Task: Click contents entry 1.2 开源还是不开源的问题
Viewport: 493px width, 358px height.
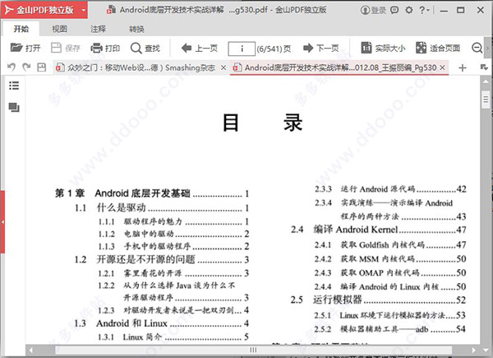Action: click(x=162, y=259)
